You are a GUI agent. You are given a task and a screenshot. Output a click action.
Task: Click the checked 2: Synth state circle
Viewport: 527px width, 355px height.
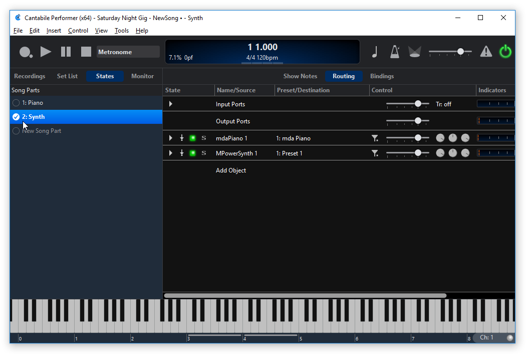point(16,117)
